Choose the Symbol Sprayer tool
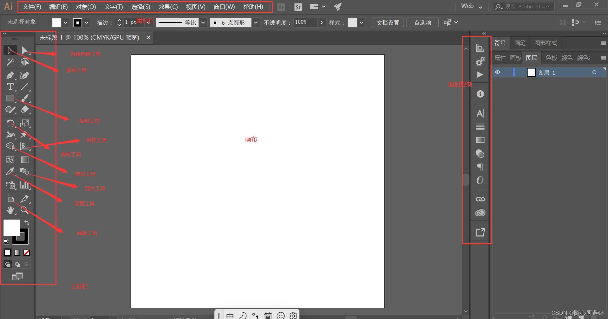The image size is (608, 319). 10,185
